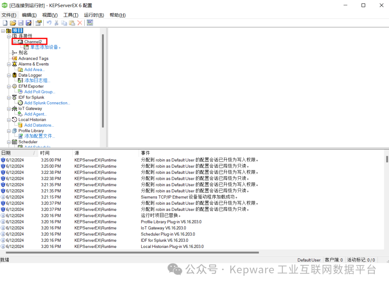The image size is (389, 285).
Task: Open the 运行时(R) menu
Action: pyautogui.click(x=94, y=15)
